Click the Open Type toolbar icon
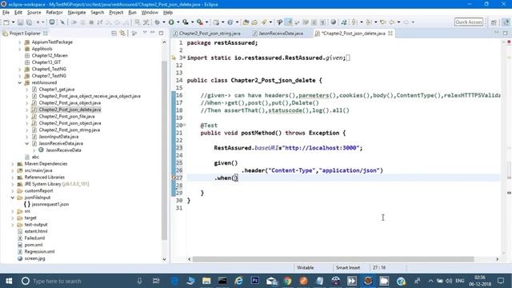 coord(246,22)
